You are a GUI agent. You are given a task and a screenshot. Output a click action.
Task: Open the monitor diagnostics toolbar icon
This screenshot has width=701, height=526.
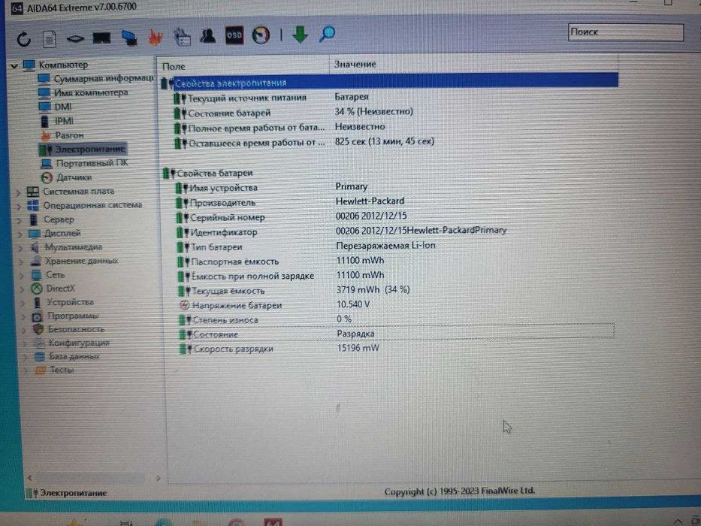(x=129, y=38)
